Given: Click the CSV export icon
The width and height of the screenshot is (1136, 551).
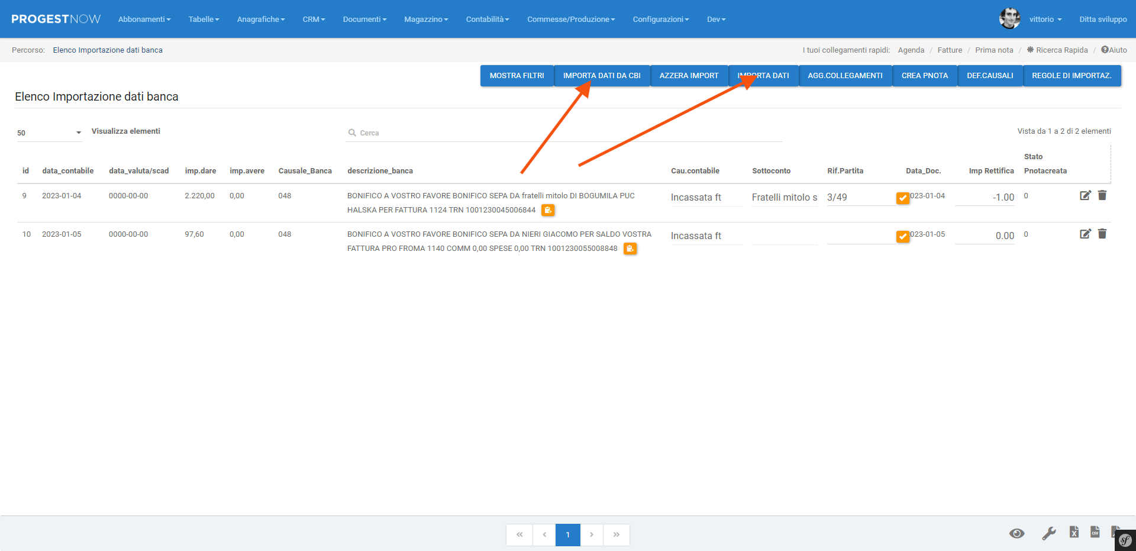Looking at the screenshot, I should coord(1095,532).
